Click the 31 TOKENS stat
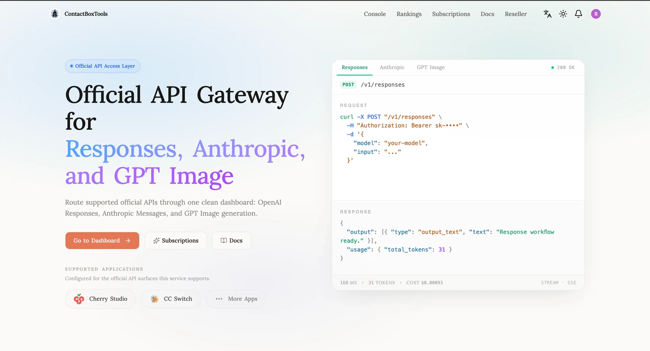The image size is (650, 351). coord(382,283)
